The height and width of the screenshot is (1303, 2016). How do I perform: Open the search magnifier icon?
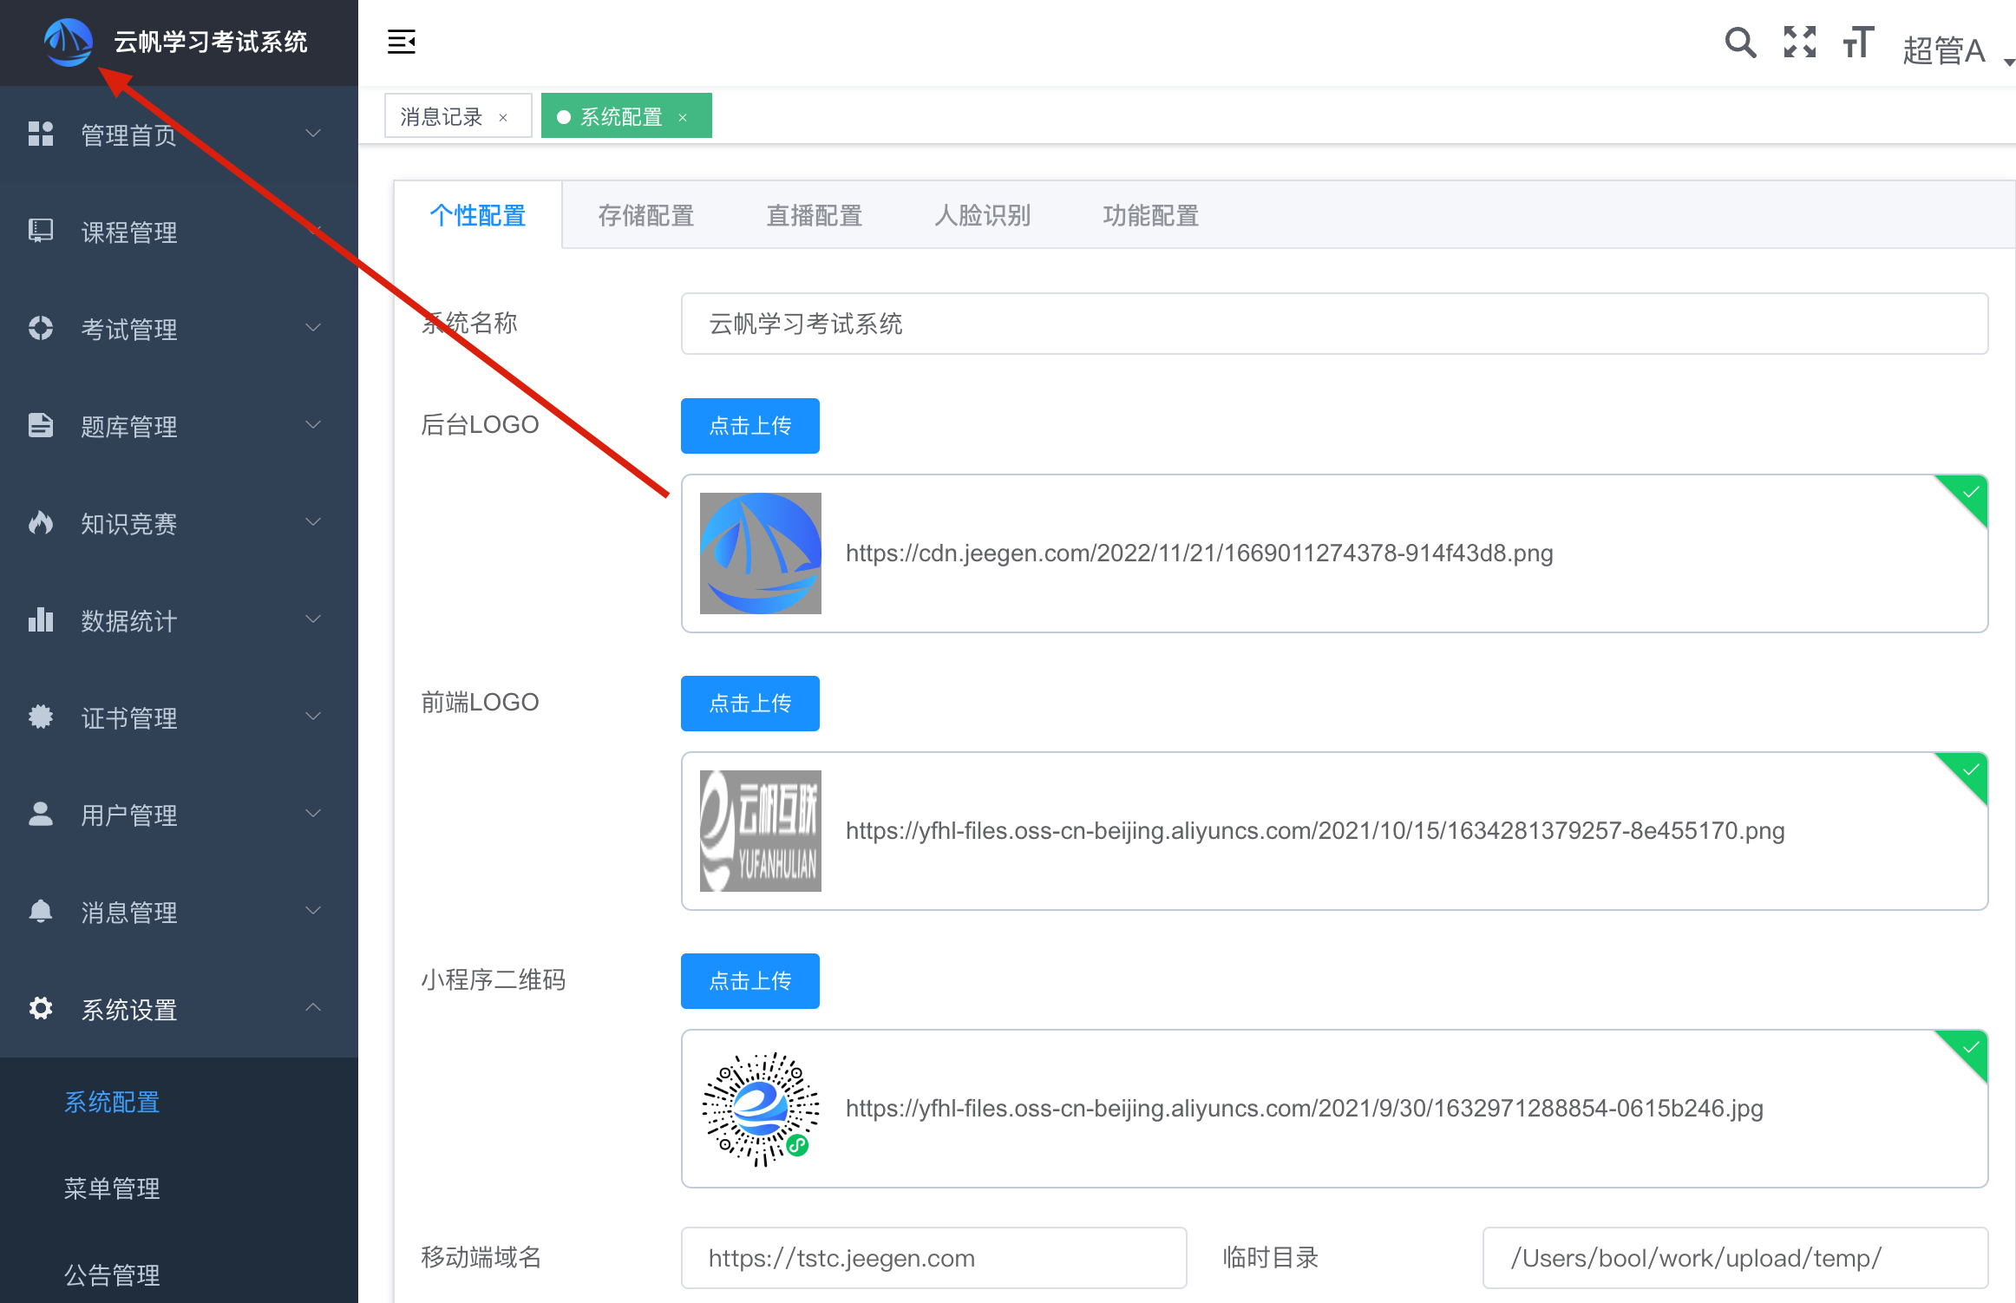1740,42
